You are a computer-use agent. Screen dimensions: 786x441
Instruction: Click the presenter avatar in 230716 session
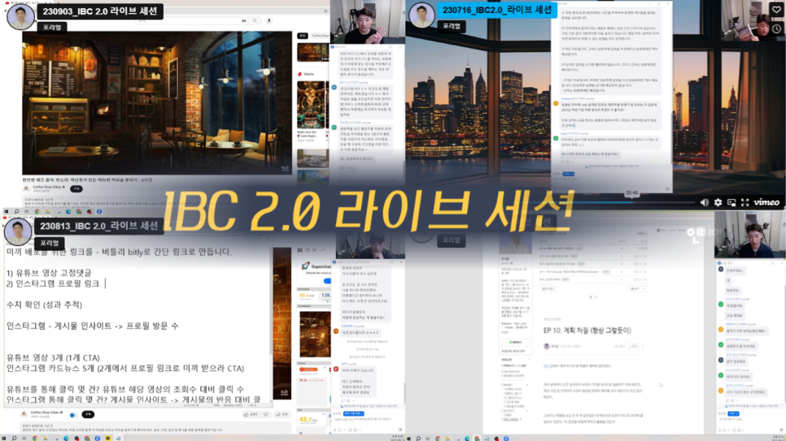pyautogui.click(x=421, y=15)
